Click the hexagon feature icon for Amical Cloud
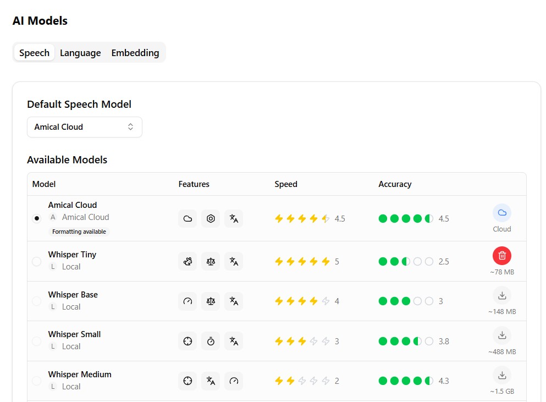The width and height of the screenshot is (546, 402). click(x=211, y=218)
